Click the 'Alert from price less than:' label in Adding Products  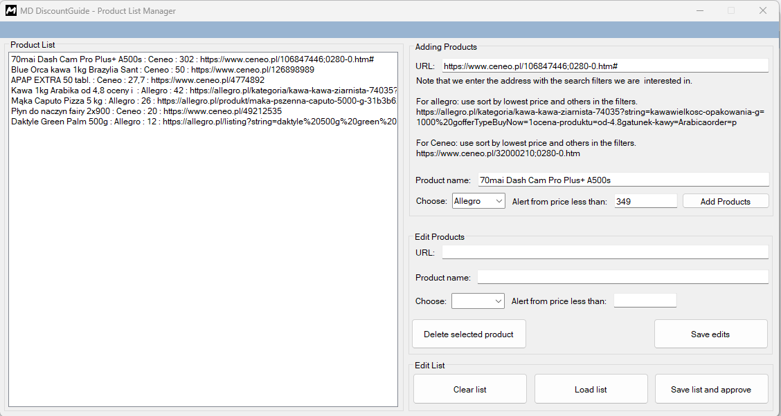[x=559, y=201]
